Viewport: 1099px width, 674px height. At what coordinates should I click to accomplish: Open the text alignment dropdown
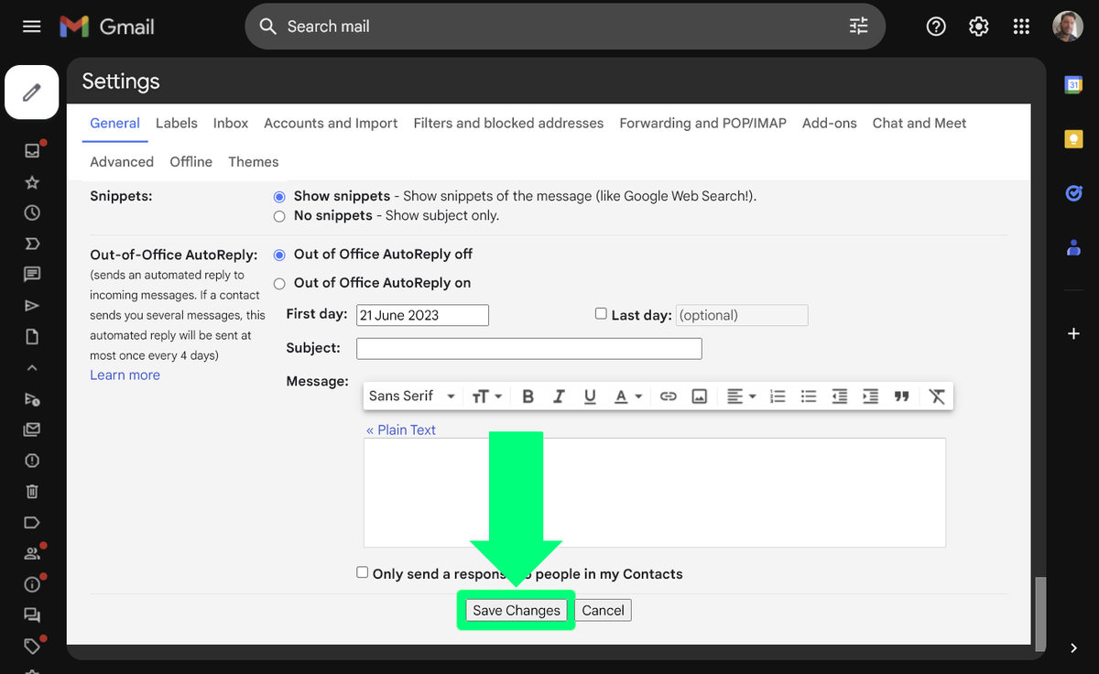(x=740, y=396)
